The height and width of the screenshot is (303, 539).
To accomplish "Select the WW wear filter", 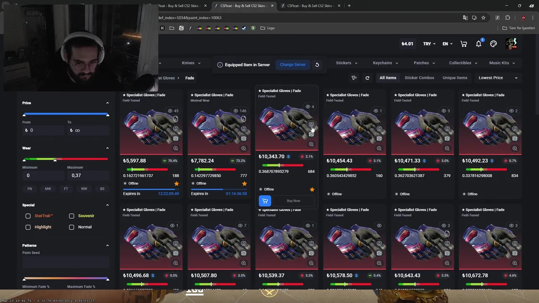I will pyautogui.click(x=84, y=189).
